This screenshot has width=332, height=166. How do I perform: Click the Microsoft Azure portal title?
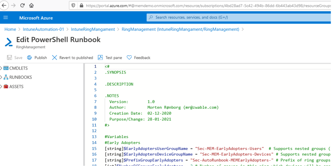tap(36, 18)
